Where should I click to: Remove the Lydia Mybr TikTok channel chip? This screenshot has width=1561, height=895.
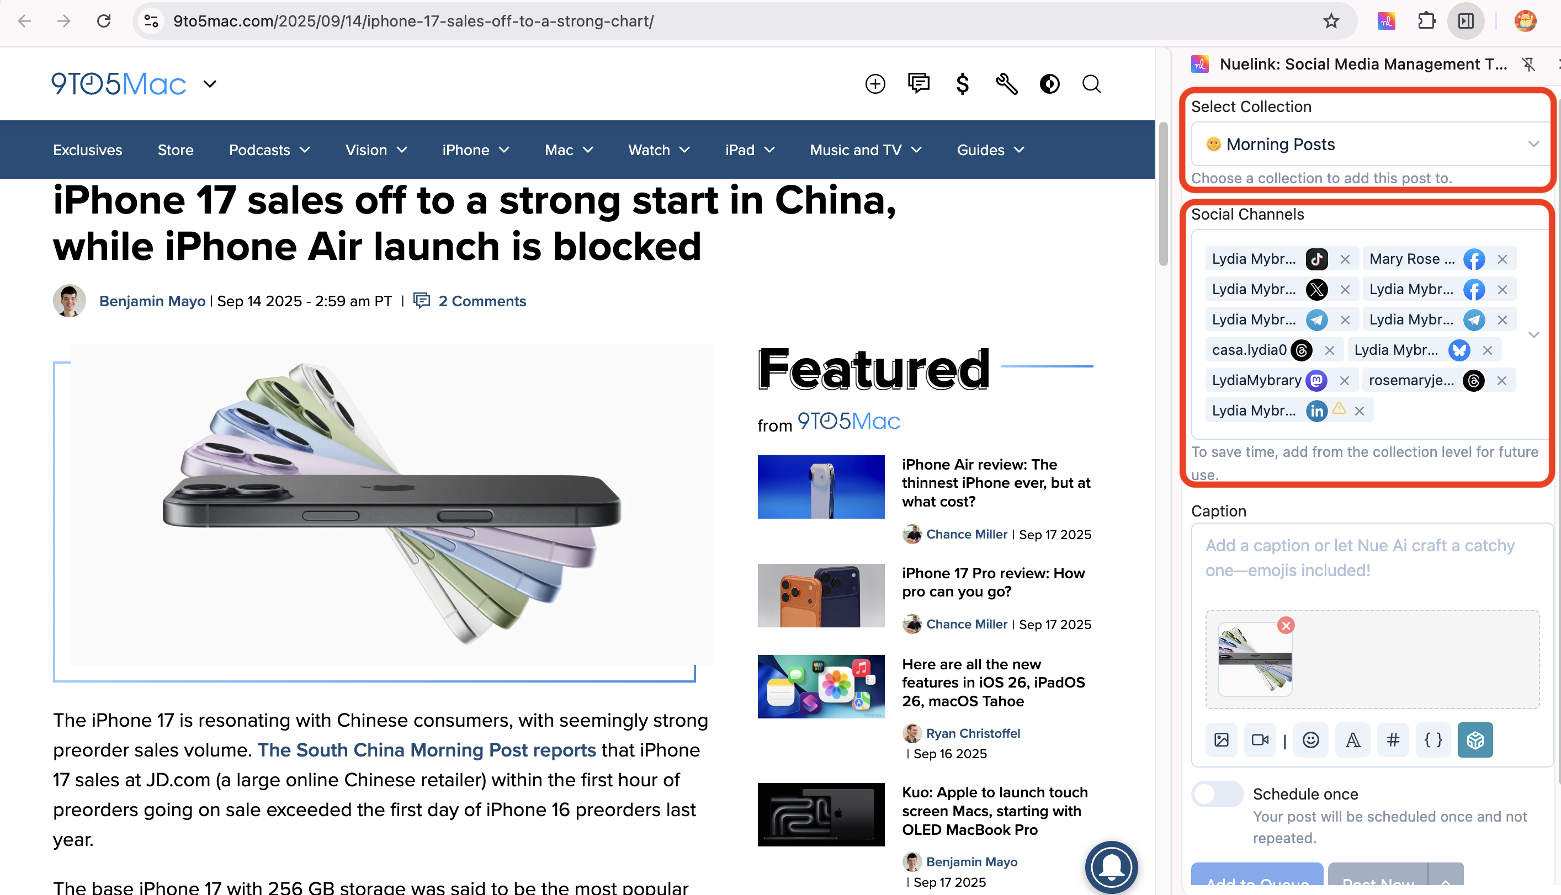[1345, 259]
